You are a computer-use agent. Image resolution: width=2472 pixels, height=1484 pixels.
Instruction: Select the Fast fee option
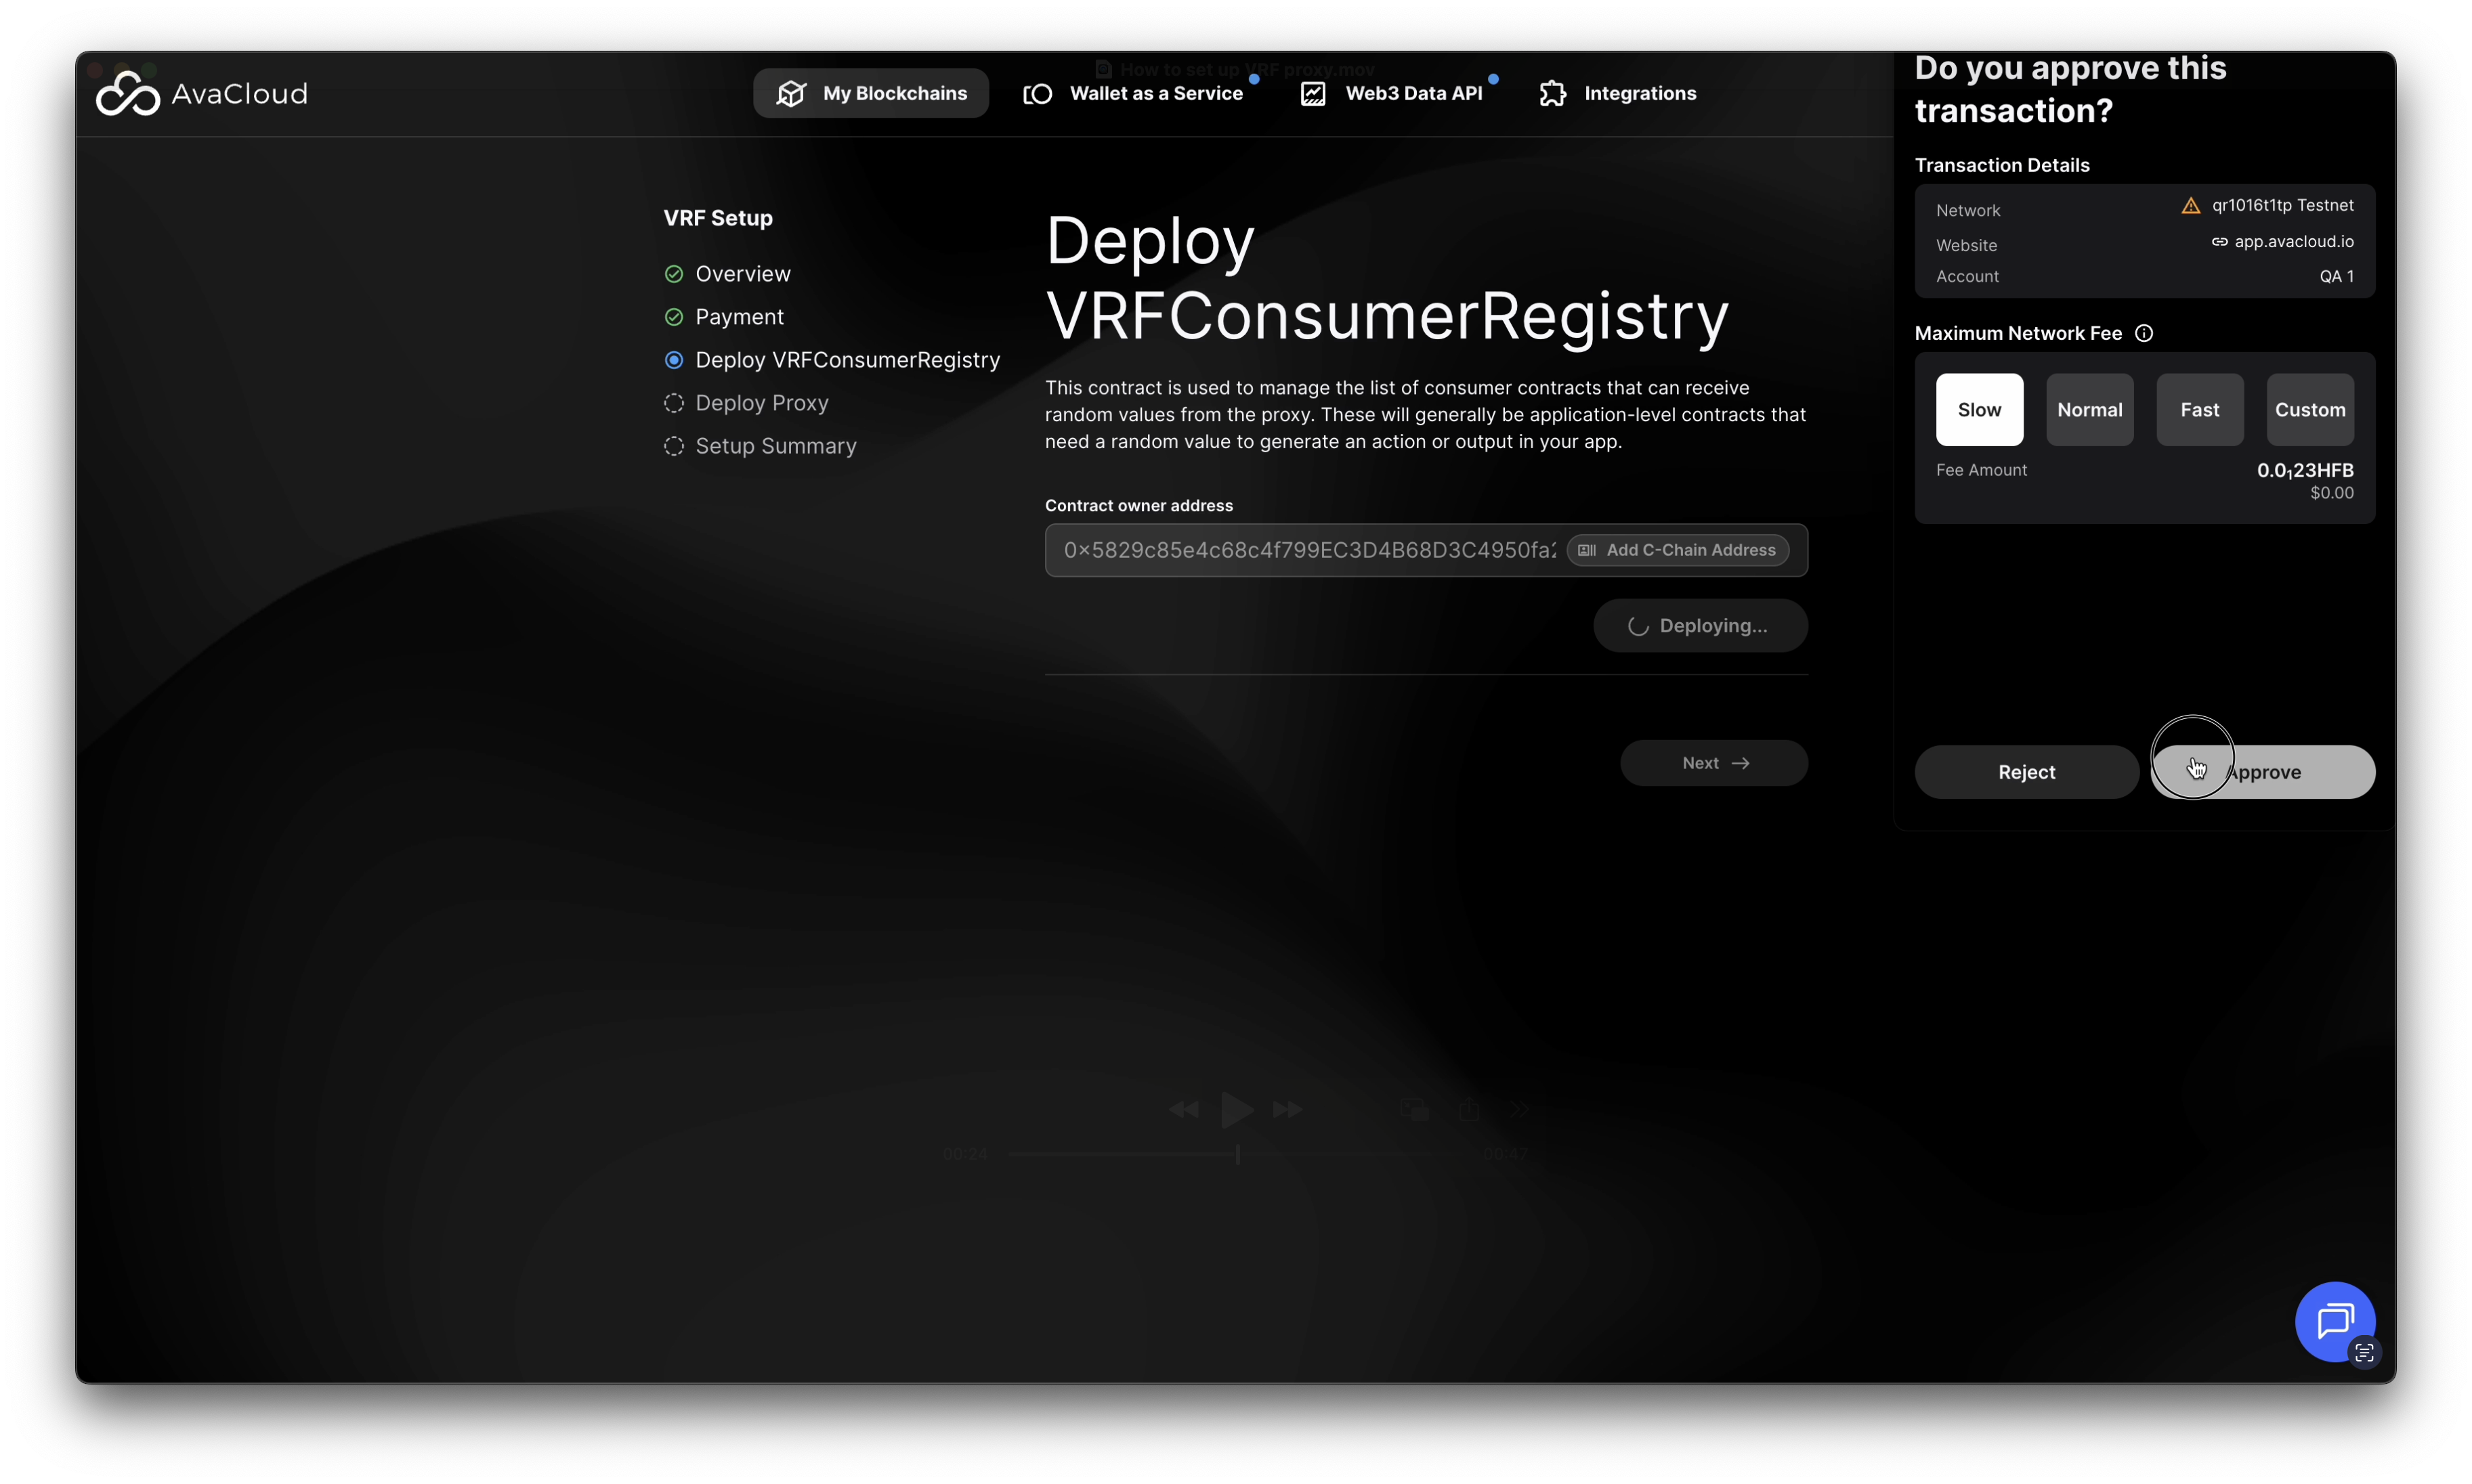[2199, 410]
